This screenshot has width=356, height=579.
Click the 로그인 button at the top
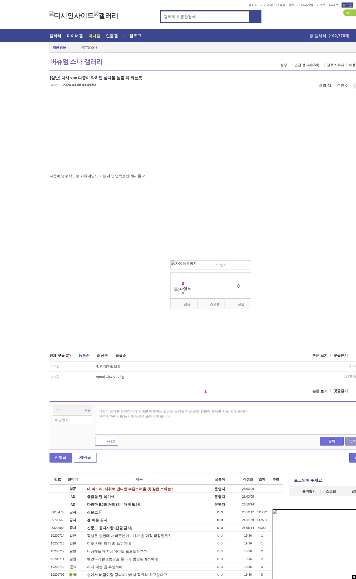click(x=347, y=5)
